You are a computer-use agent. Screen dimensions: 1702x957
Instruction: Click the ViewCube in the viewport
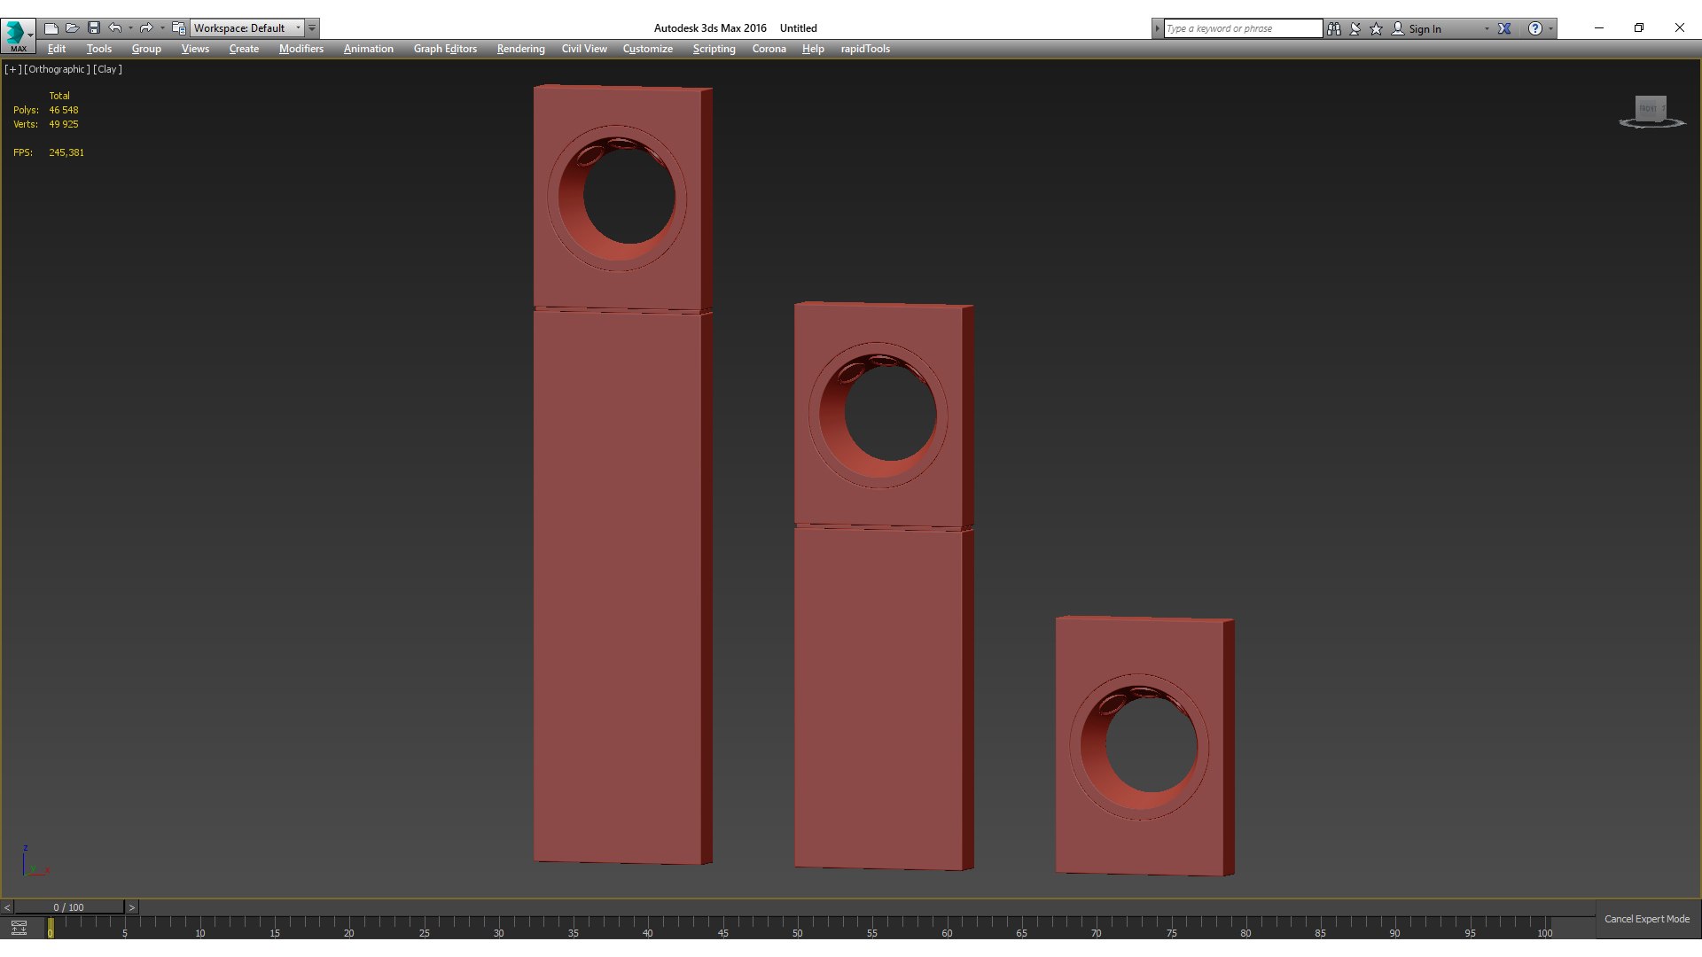1651,110
